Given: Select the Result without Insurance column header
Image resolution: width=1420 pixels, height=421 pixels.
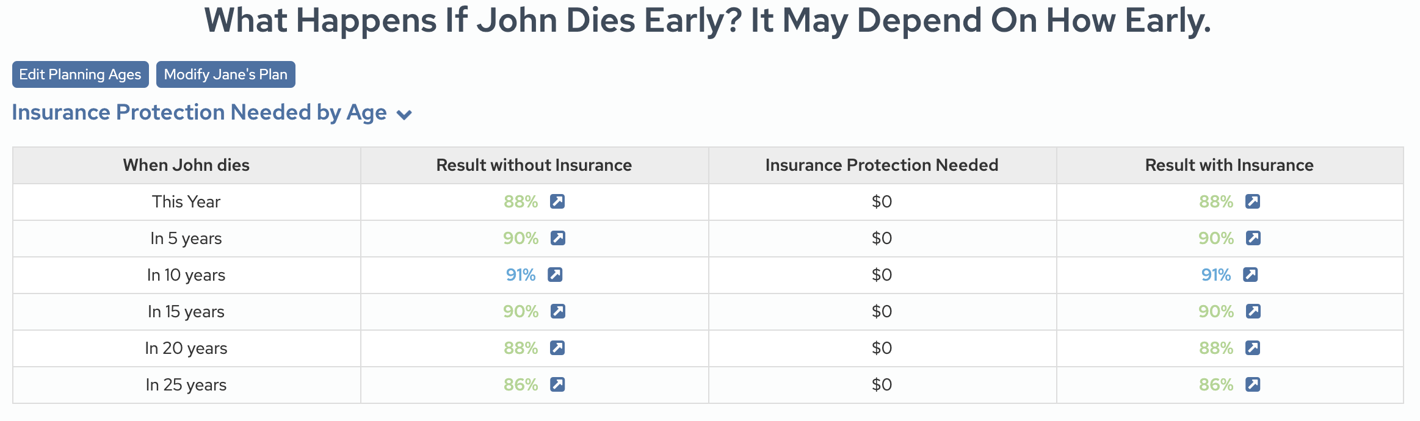Looking at the screenshot, I should (534, 165).
